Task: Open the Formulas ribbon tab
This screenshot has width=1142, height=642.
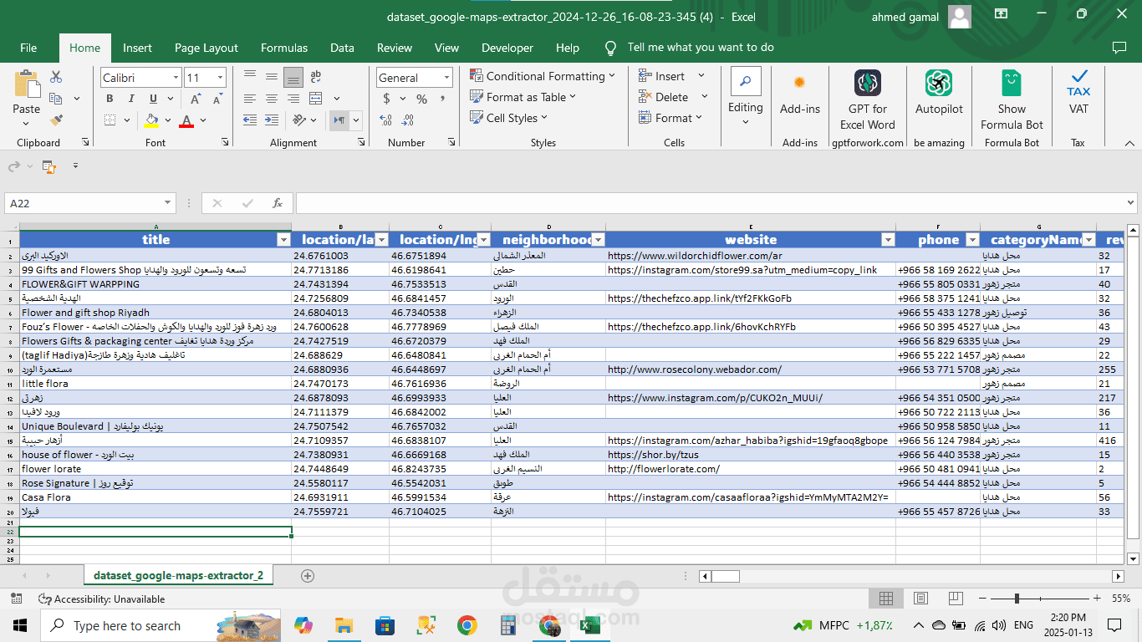Action: click(284, 48)
